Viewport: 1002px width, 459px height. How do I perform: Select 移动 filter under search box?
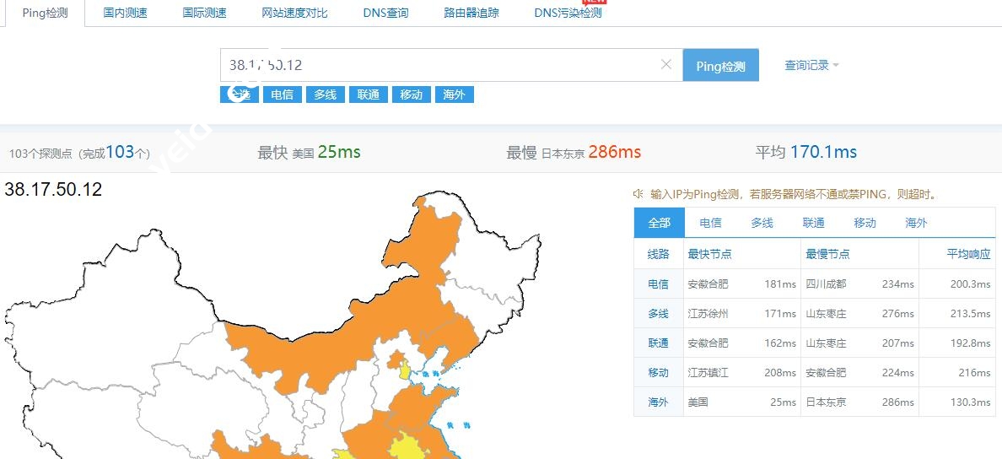[411, 94]
